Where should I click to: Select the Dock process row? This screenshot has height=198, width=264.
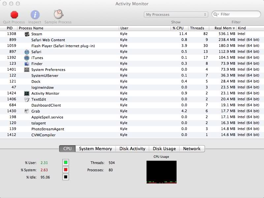[x=132, y=82]
